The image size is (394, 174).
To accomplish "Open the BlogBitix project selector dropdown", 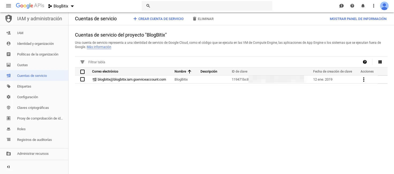I will [61, 6].
